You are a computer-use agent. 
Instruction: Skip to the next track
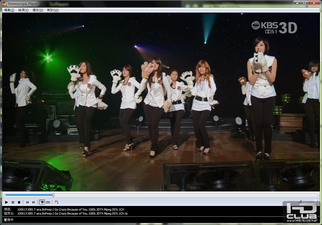point(34,202)
